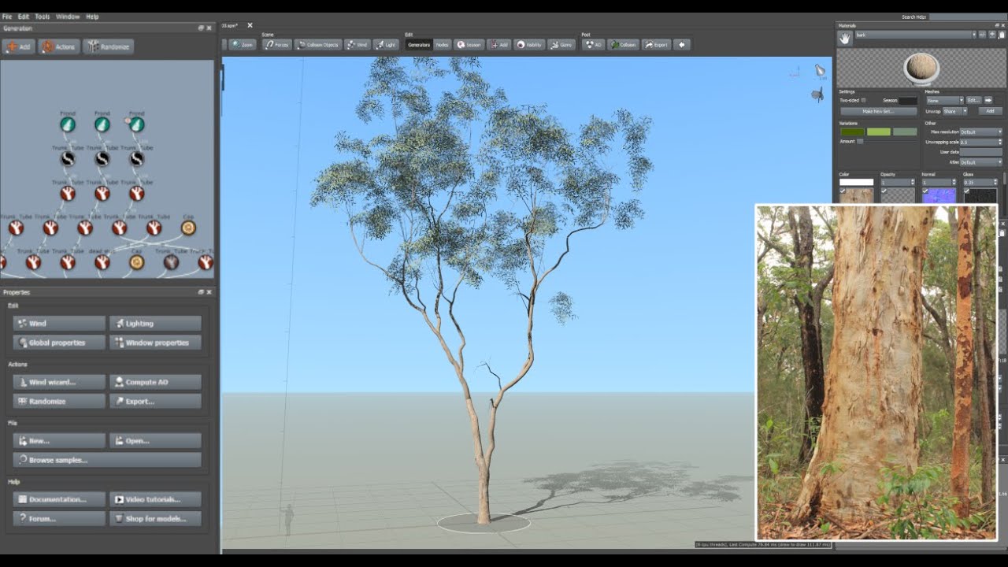Click the Collision button in the Post toolbar

coord(623,45)
